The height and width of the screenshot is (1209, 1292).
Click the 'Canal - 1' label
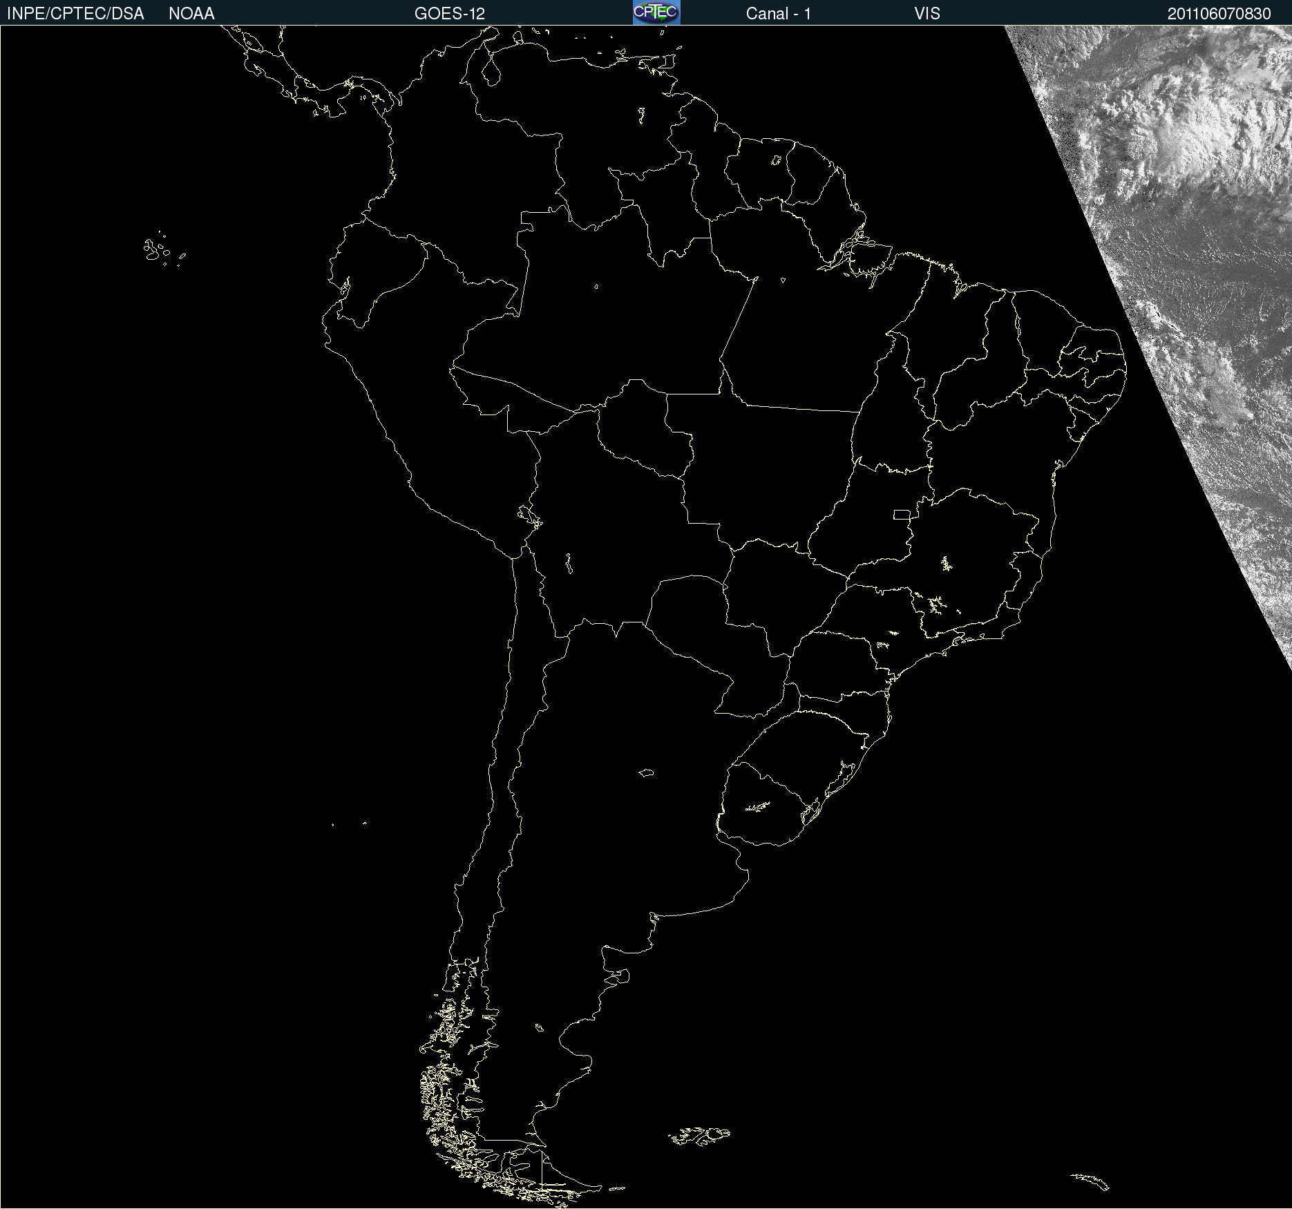click(779, 14)
